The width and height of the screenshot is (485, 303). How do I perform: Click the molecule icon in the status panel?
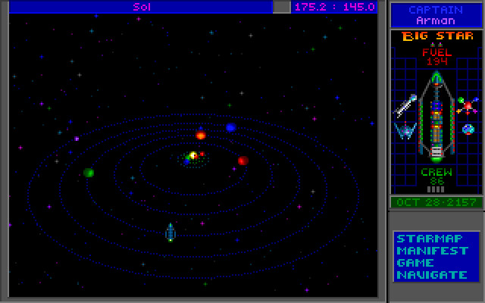click(467, 105)
